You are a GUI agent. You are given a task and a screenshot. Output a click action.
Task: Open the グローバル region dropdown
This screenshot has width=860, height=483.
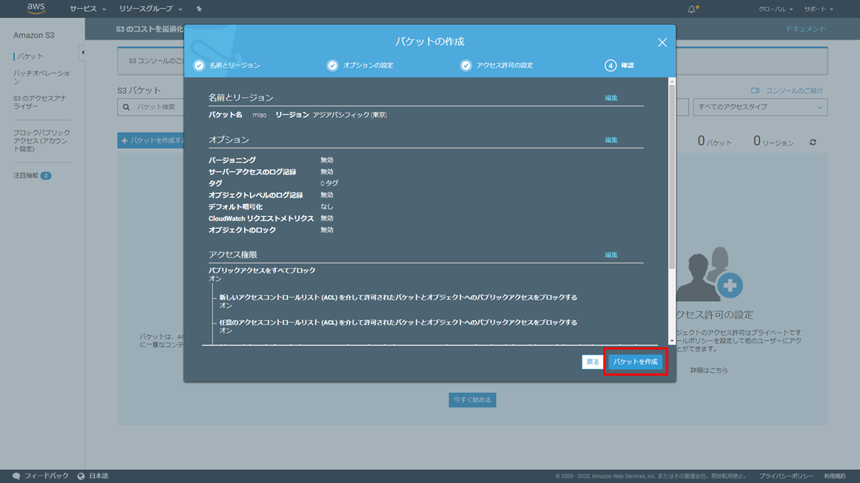click(x=775, y=9)
